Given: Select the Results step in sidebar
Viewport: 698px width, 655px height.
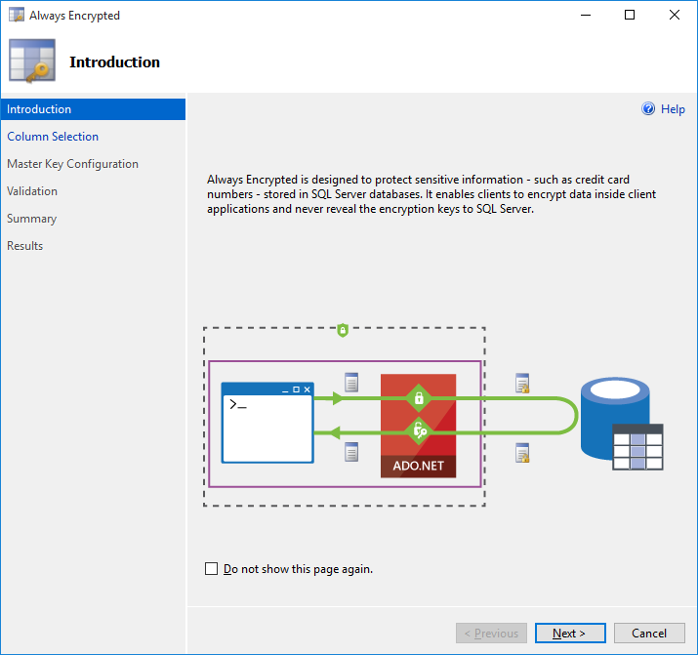Looking at the screenshot, I should tap(25, 246).
